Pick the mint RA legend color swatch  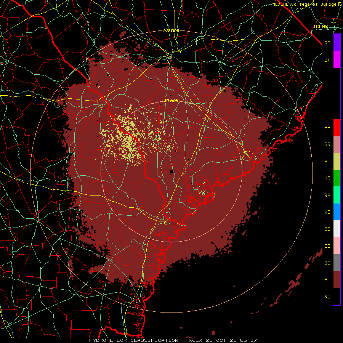[337, 195]
